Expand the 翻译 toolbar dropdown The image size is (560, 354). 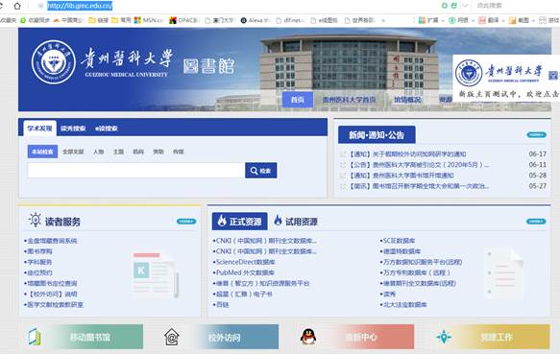click(503, 21)
